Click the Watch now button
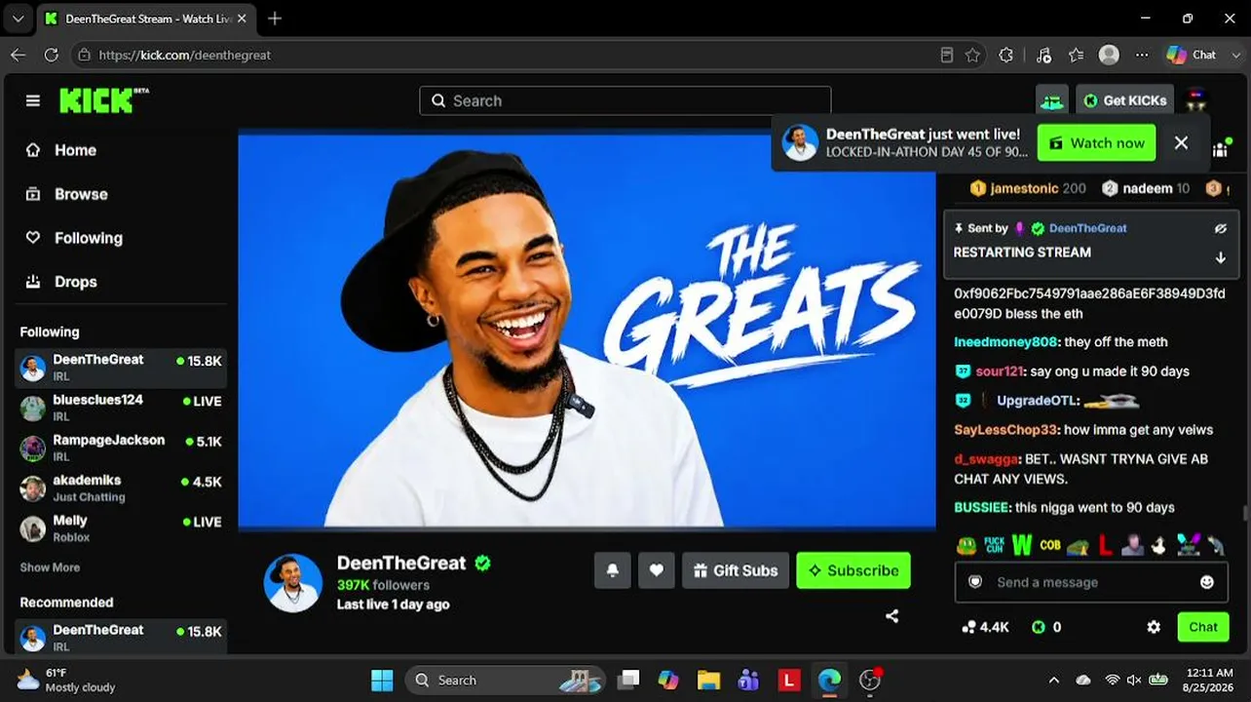 [x=1096, y=142]
